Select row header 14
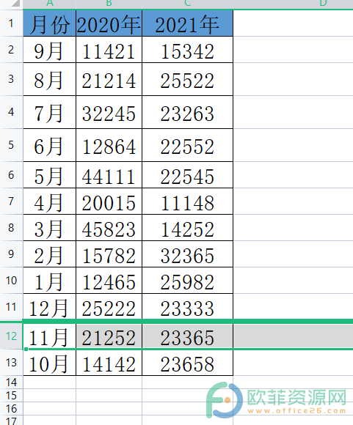Image resolution: width=353 pixels, height=425 pixels. tap(11, 382)
